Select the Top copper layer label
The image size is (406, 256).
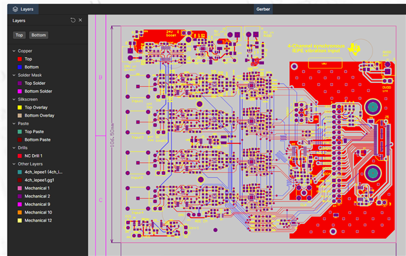(x=28, y=59)
